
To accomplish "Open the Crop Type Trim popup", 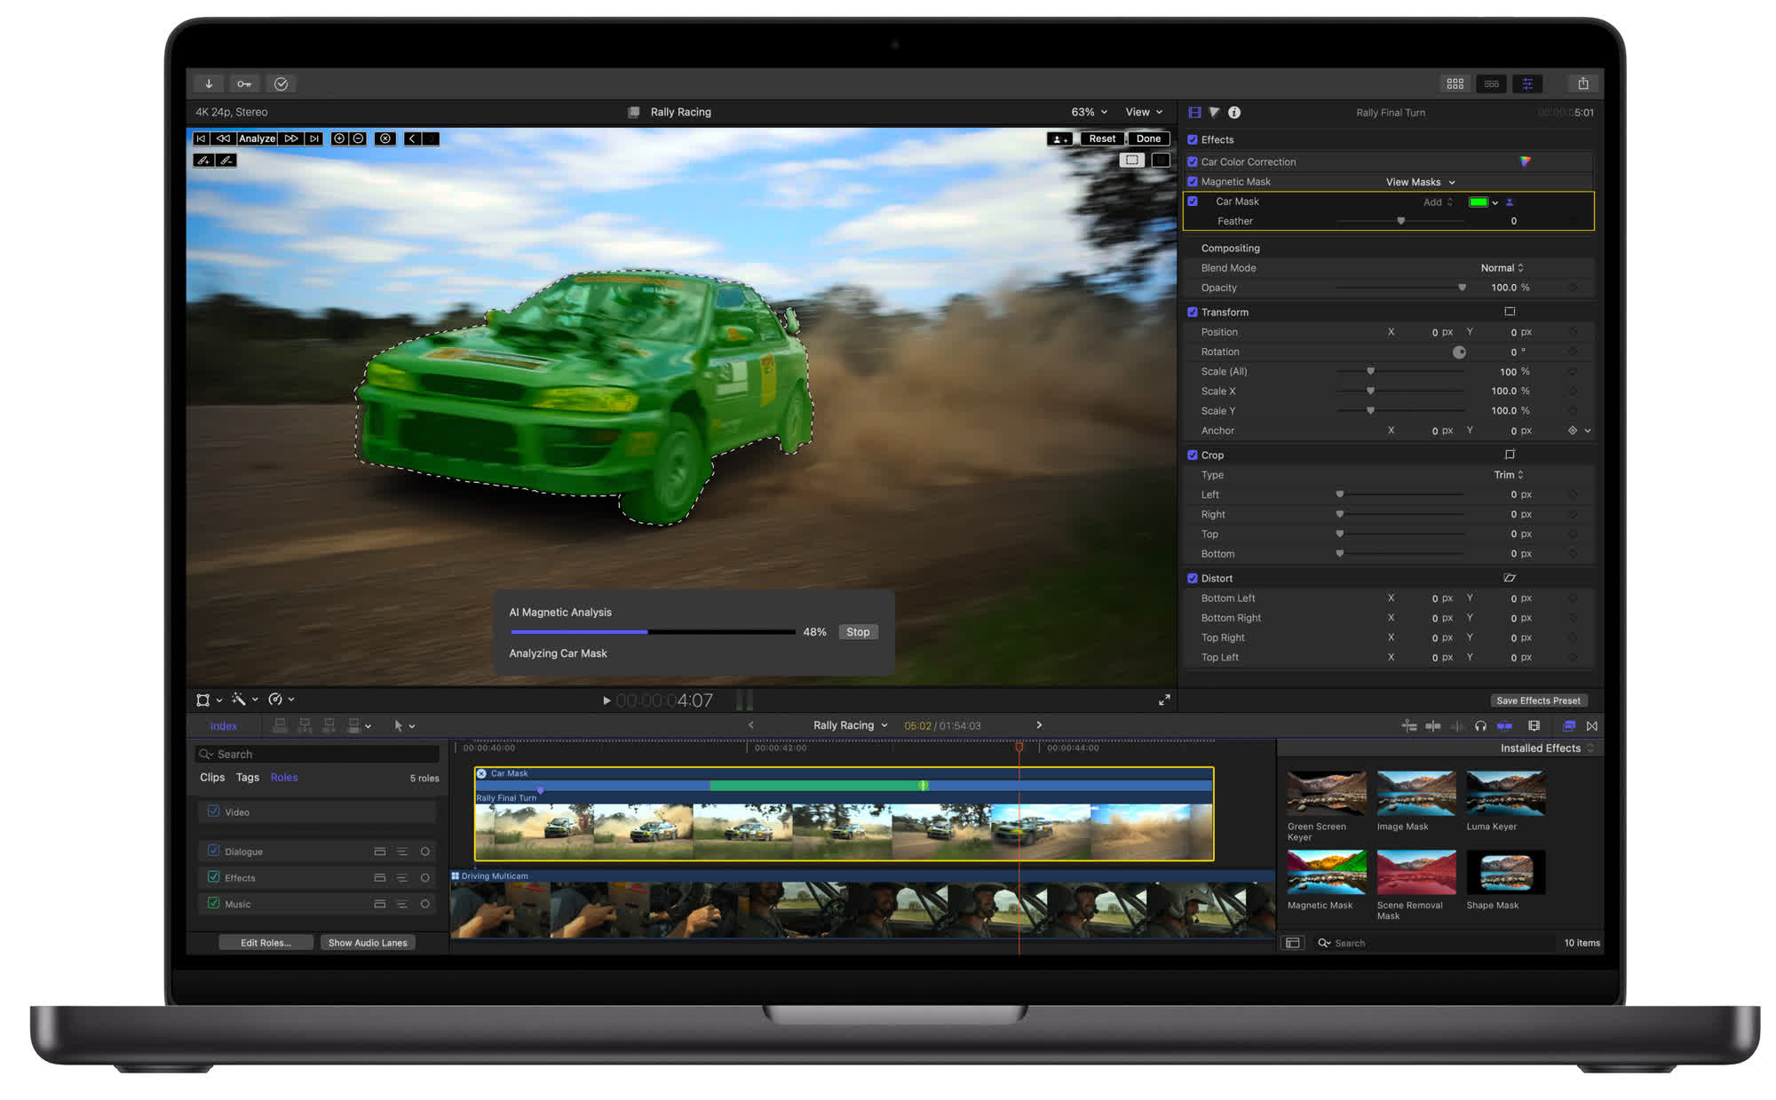I will point(1508,475).
